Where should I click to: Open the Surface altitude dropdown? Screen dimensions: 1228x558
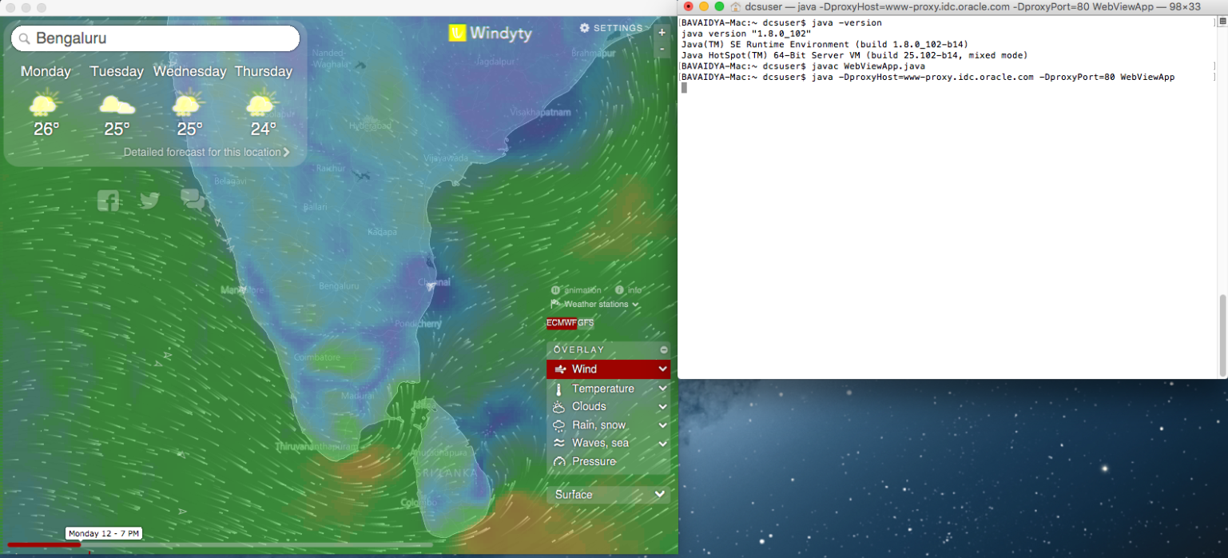coord(609,495)
